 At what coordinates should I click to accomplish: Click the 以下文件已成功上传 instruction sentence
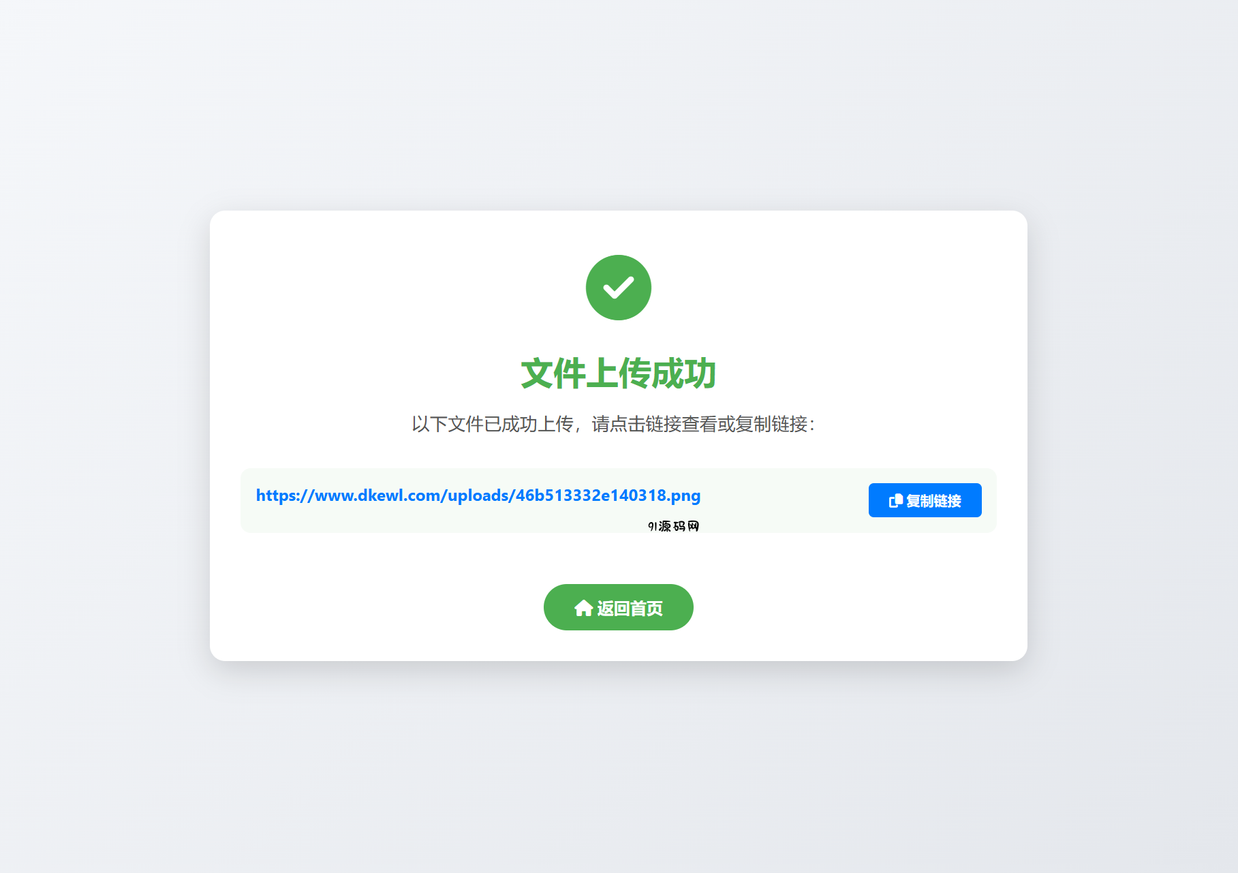[493, 424]
